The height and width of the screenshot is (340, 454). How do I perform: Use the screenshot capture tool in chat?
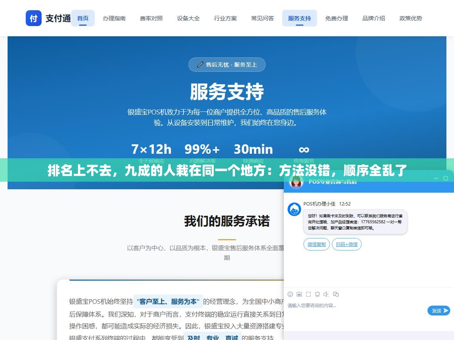[308, 294]
